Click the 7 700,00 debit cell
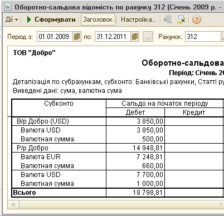Viewport: 224px width, 216px height. click(x=135, y=175)
